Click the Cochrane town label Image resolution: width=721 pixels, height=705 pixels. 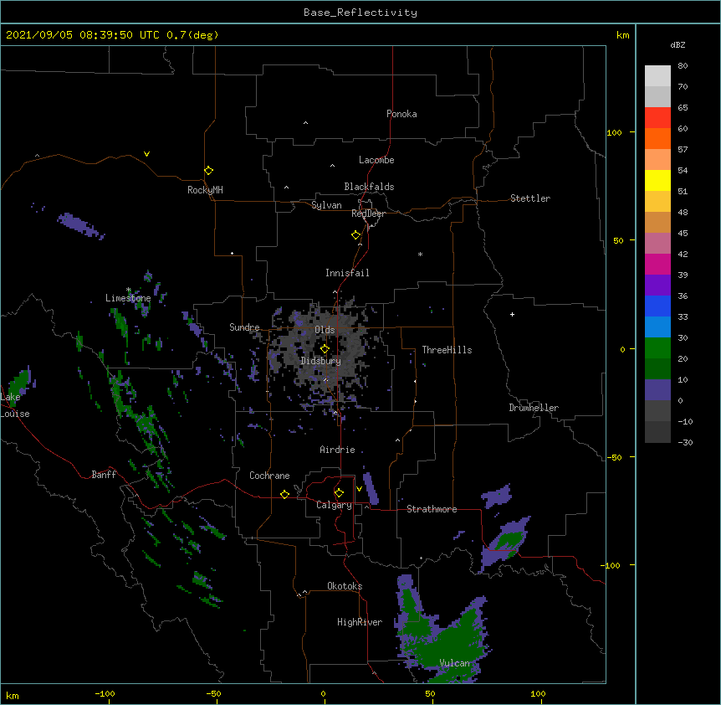click(269, 476)
